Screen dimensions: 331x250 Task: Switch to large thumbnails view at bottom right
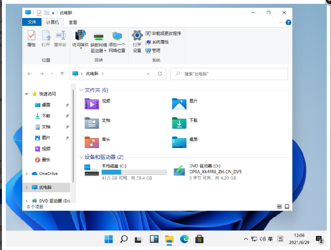[287, 206]
